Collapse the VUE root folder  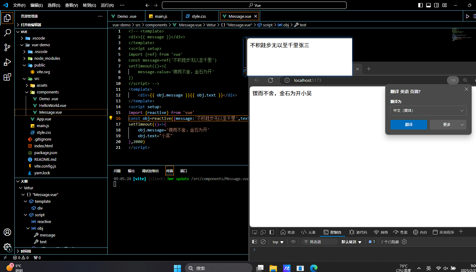point(61,32)
